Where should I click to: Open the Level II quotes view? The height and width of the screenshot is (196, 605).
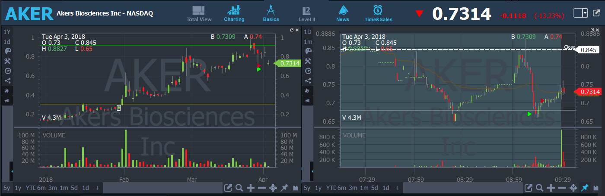coord(307,13)
